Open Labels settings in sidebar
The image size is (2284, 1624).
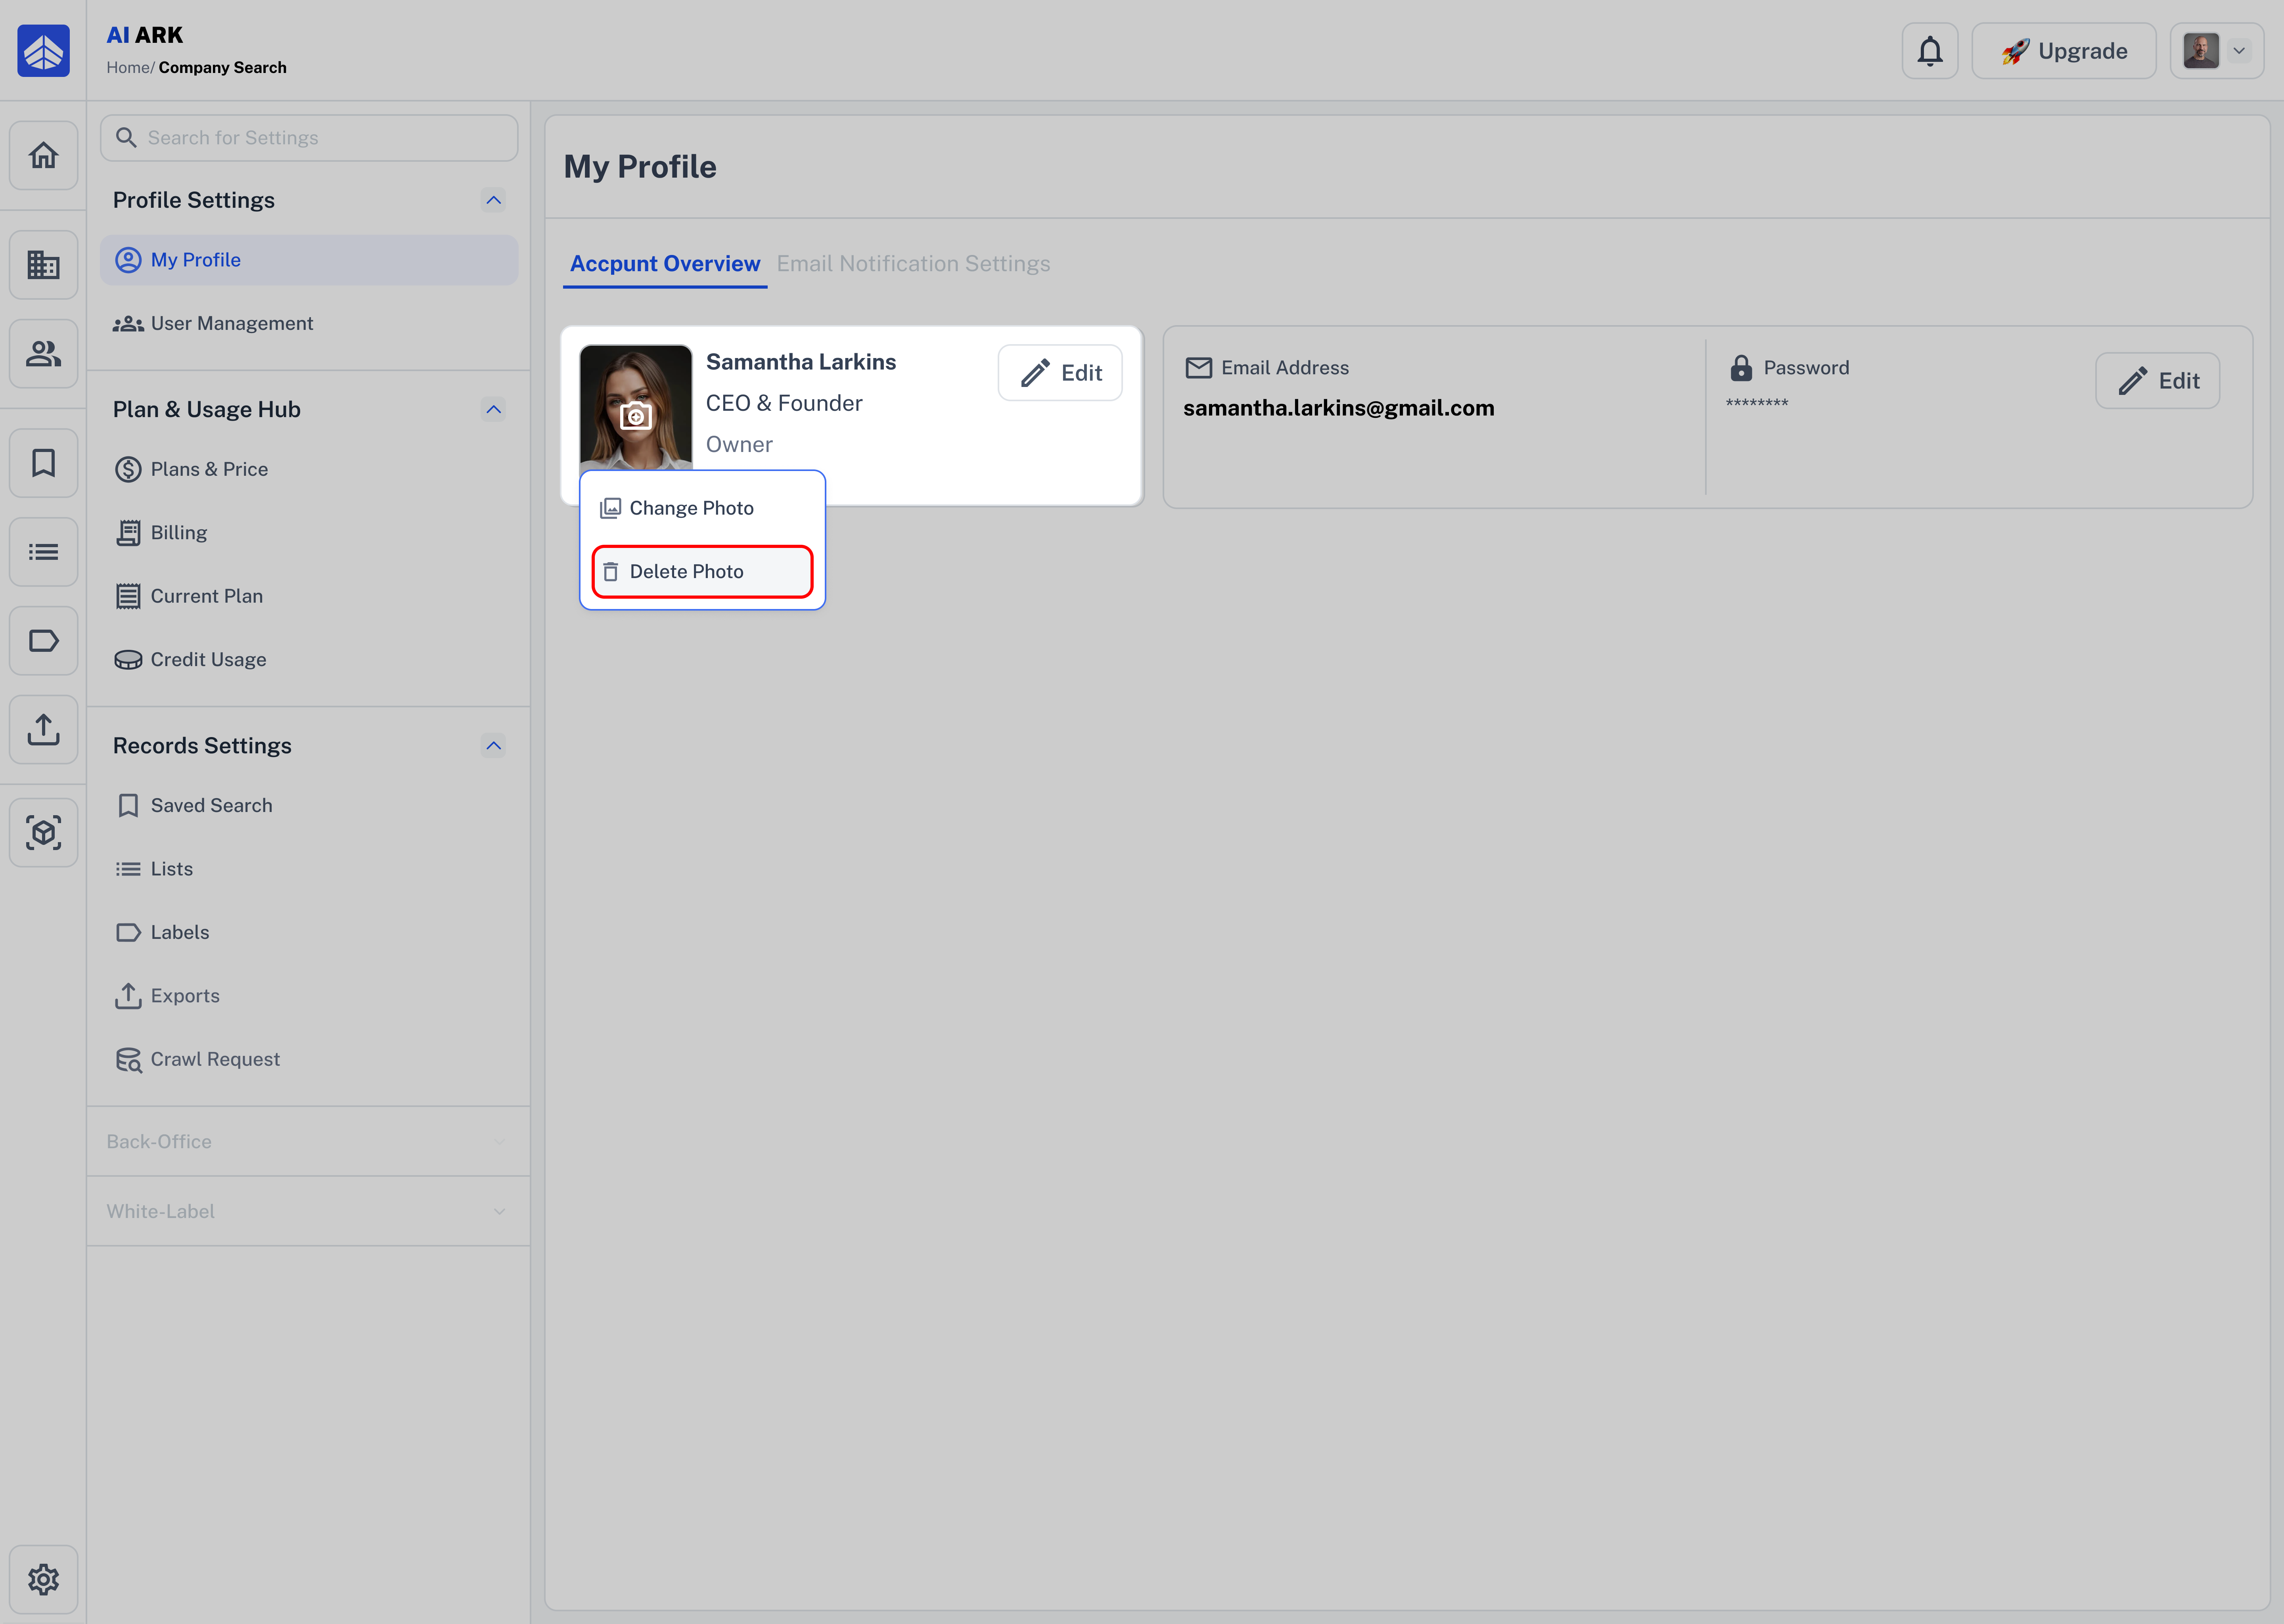pos(309,932)
